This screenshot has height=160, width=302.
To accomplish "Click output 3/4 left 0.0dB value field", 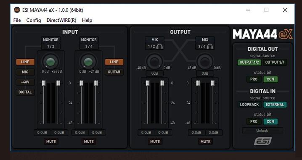I will click(197, 133).
